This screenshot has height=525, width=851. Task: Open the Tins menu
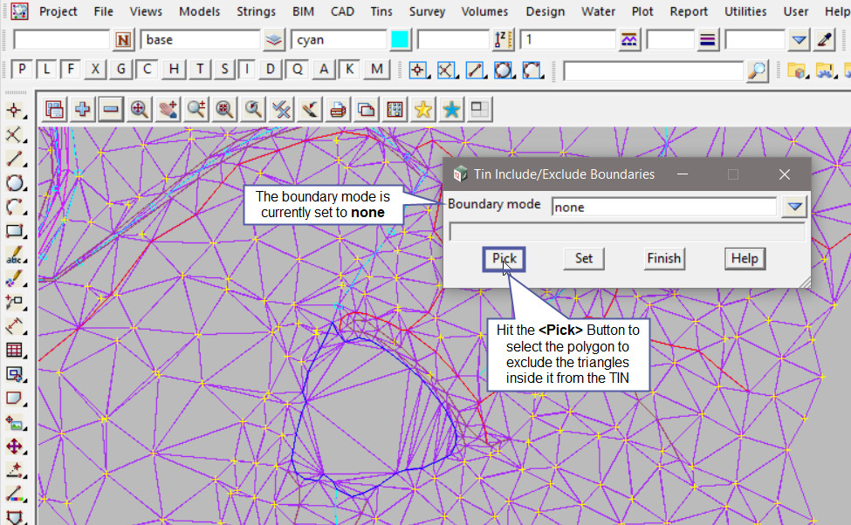381,11
